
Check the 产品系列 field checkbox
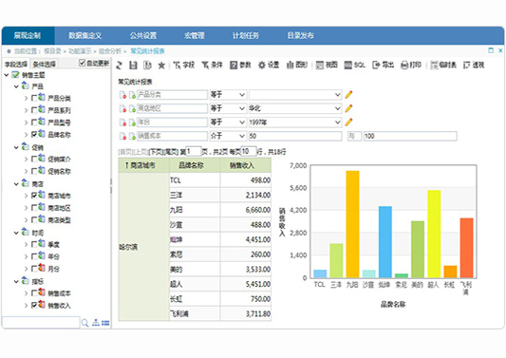[34, 110]
